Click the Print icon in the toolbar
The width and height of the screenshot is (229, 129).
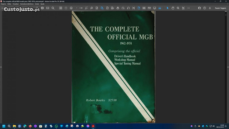(x=42, y=8)
